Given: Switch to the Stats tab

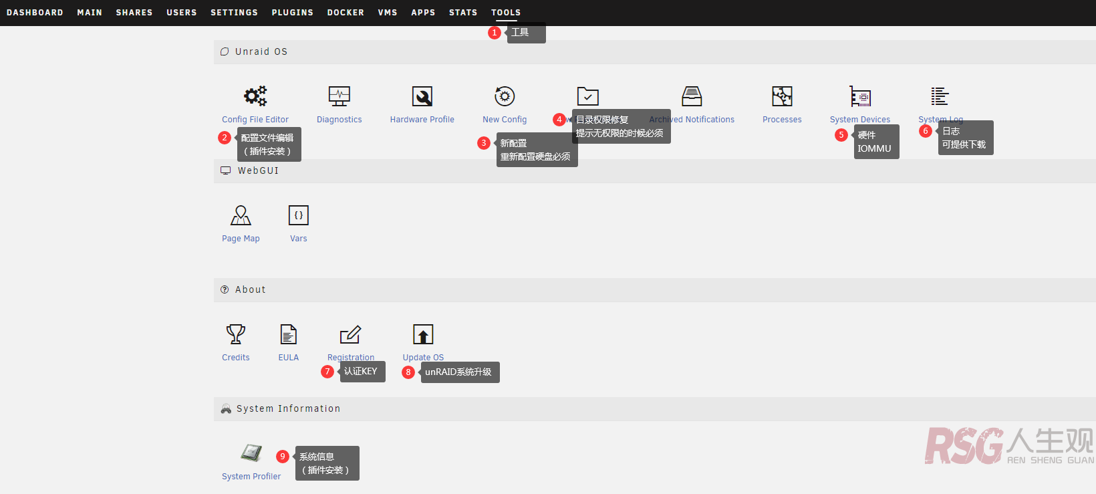Looking at the screenshot, I should pyautogui.click(x=463, y=13).
